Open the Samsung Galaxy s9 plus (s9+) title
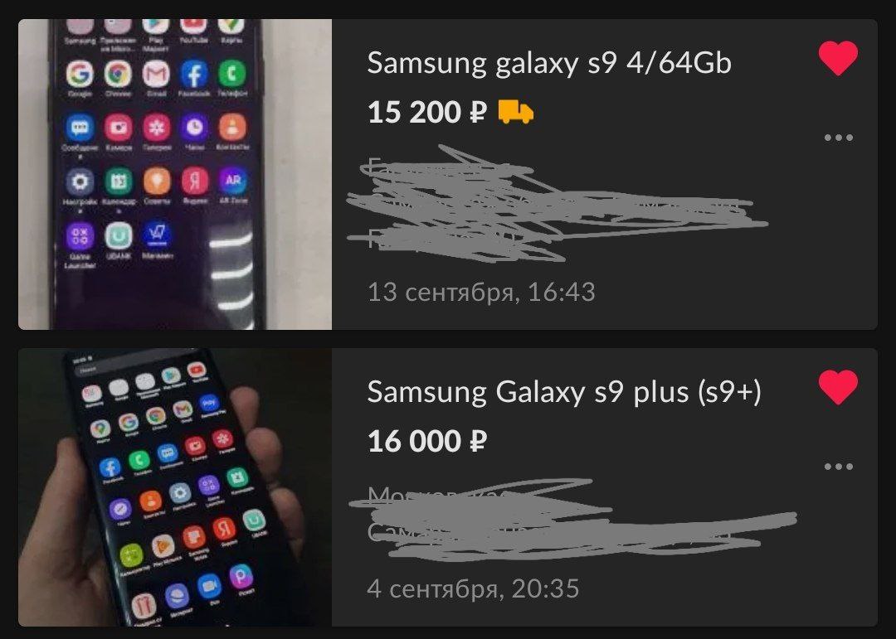Viewport: 896px width, 639px height. [x=564, y=392]
